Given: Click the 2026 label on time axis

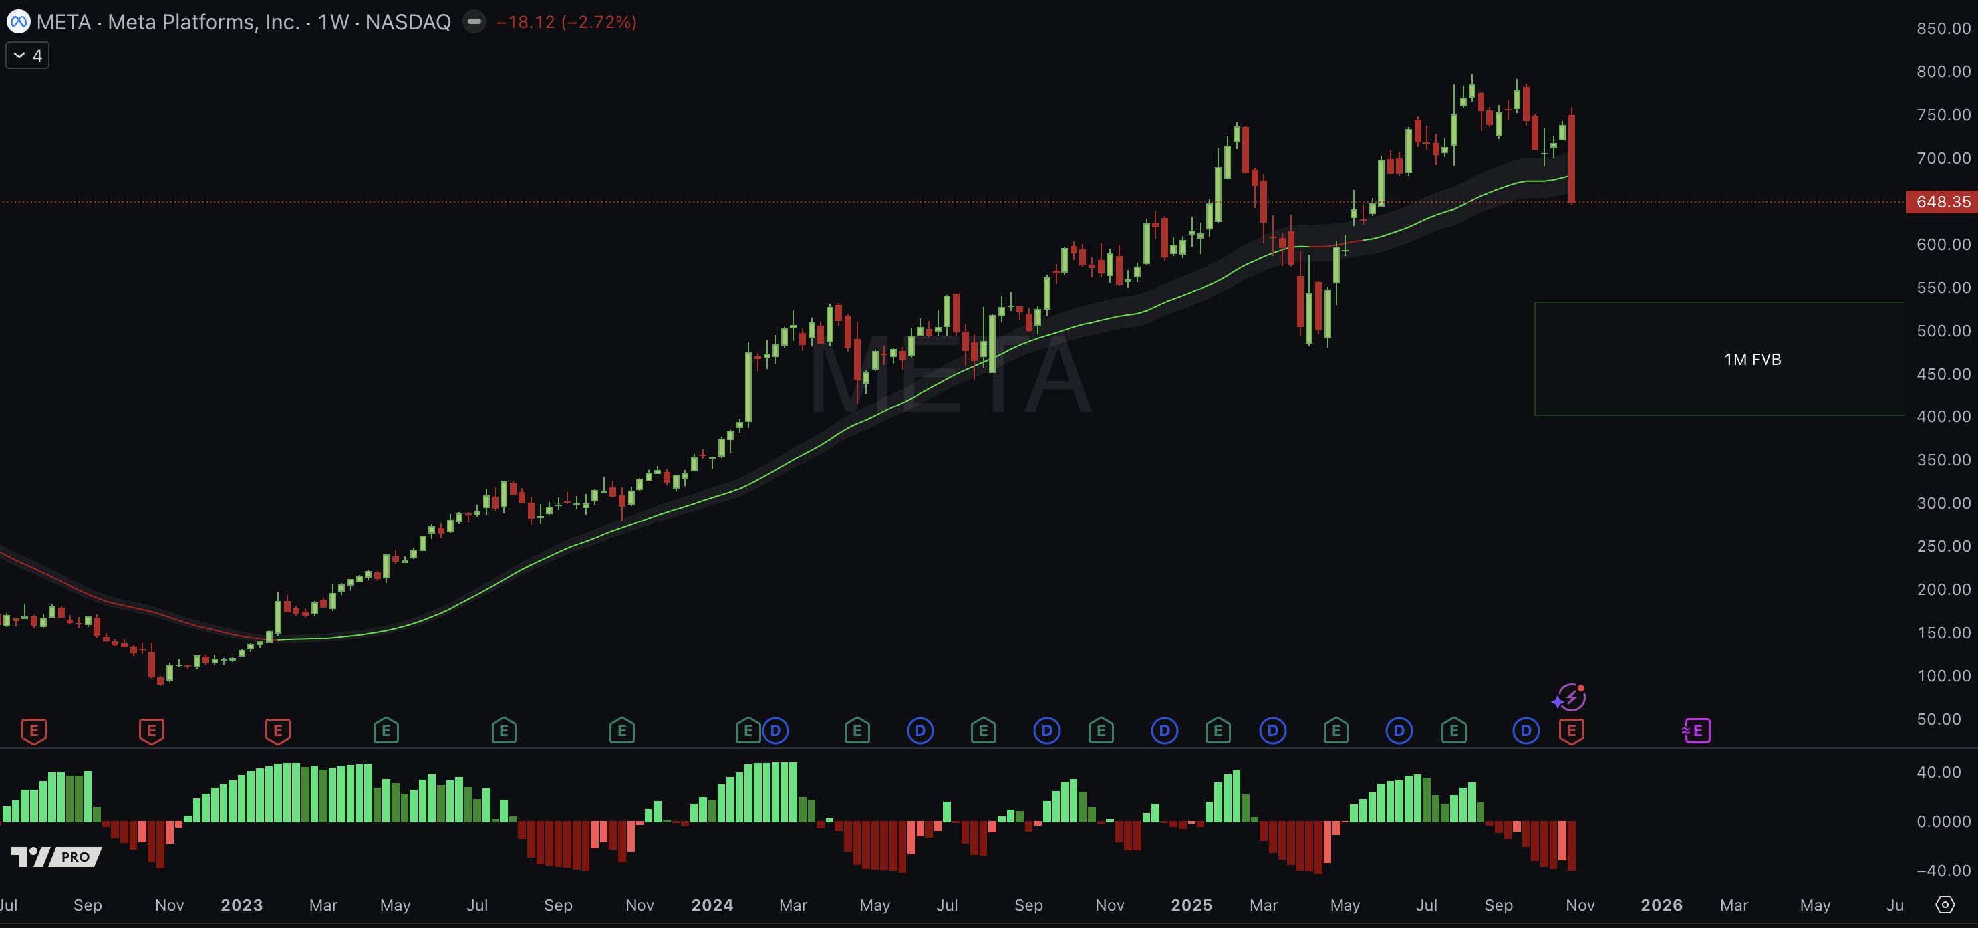Looking at the screenshot, I should pos(1661,905).
